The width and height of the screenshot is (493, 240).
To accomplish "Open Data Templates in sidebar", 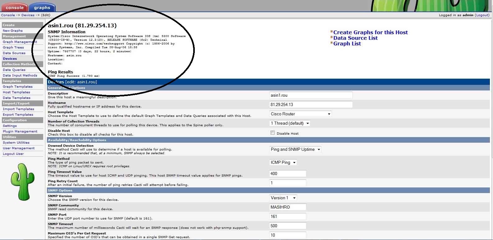I will (x=16, y=98).
